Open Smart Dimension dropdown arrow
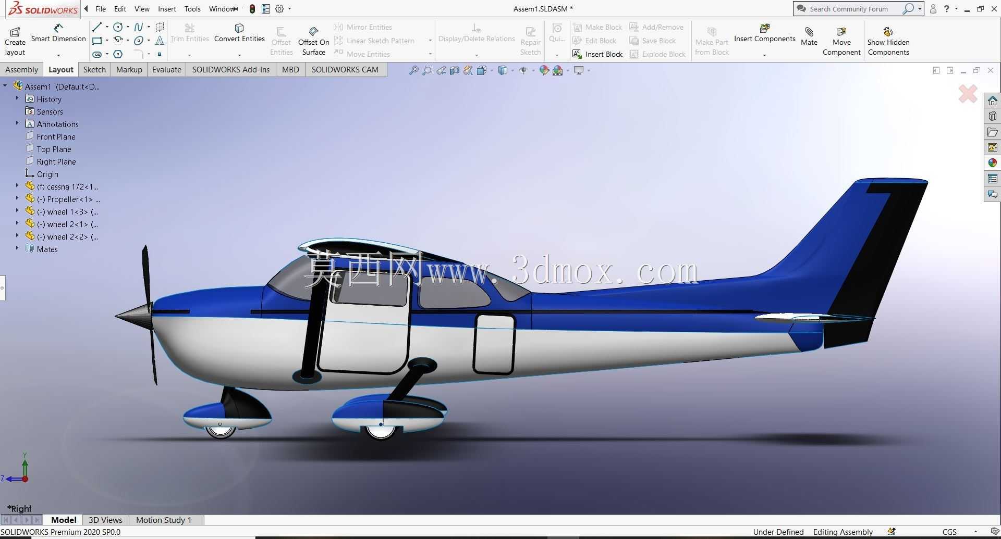Screen dimensions: 1001x539 point(58,55)
